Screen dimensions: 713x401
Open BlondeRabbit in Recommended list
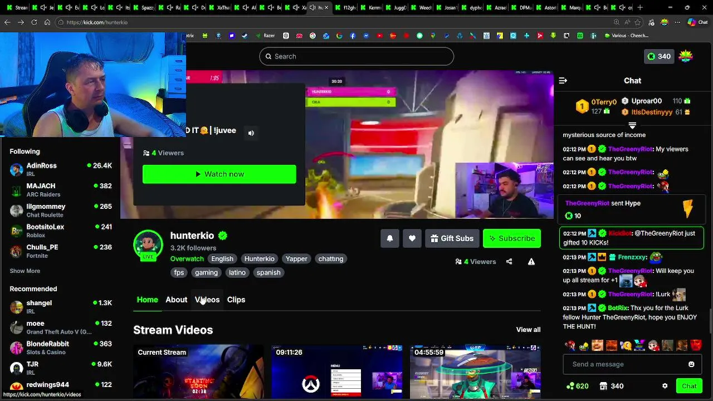click(61, 348)
